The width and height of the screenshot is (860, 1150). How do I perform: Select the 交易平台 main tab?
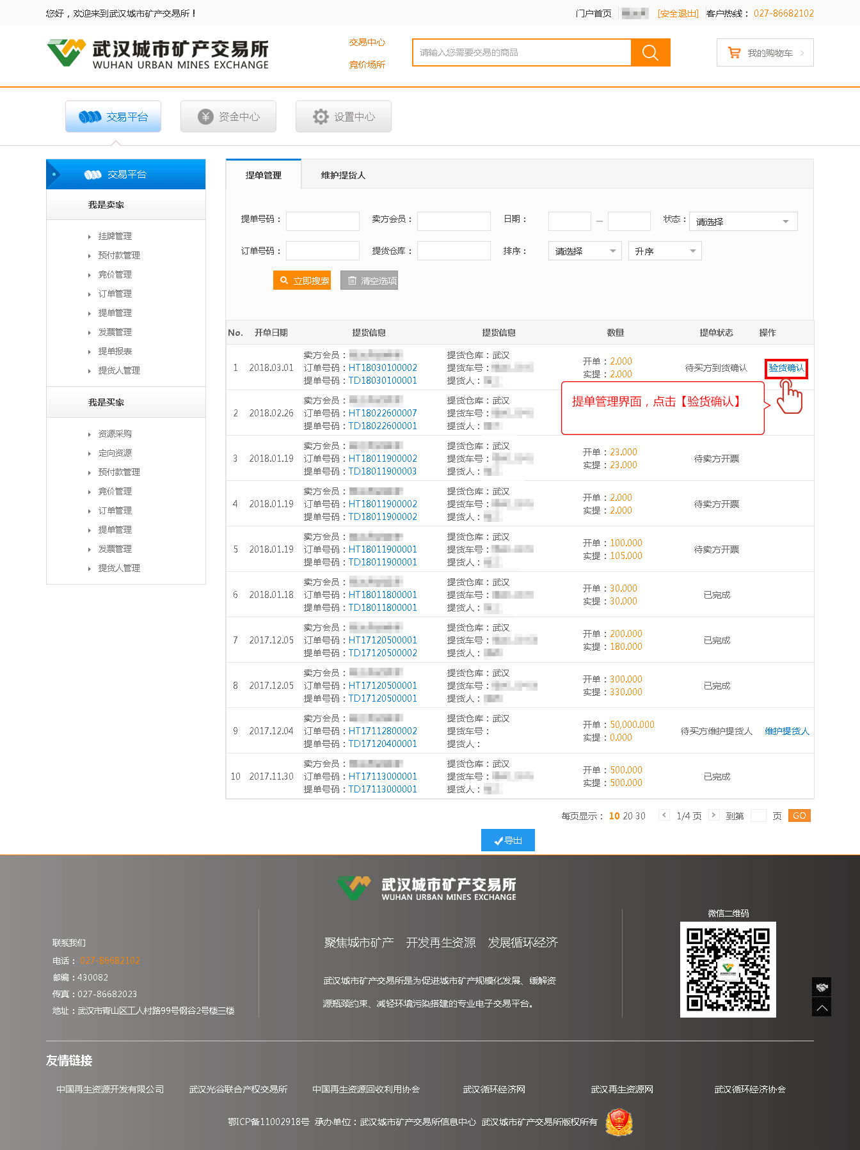tap(113, 116)
